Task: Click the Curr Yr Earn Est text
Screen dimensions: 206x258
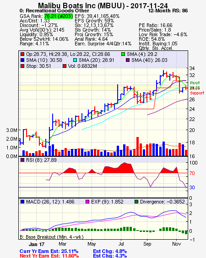Action: [x=49, y=251]
